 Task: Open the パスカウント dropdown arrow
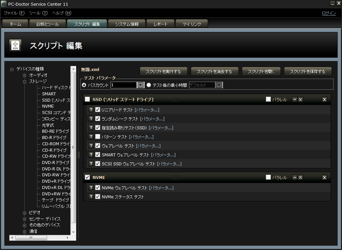pyautogui.click(x=141, y=85)
